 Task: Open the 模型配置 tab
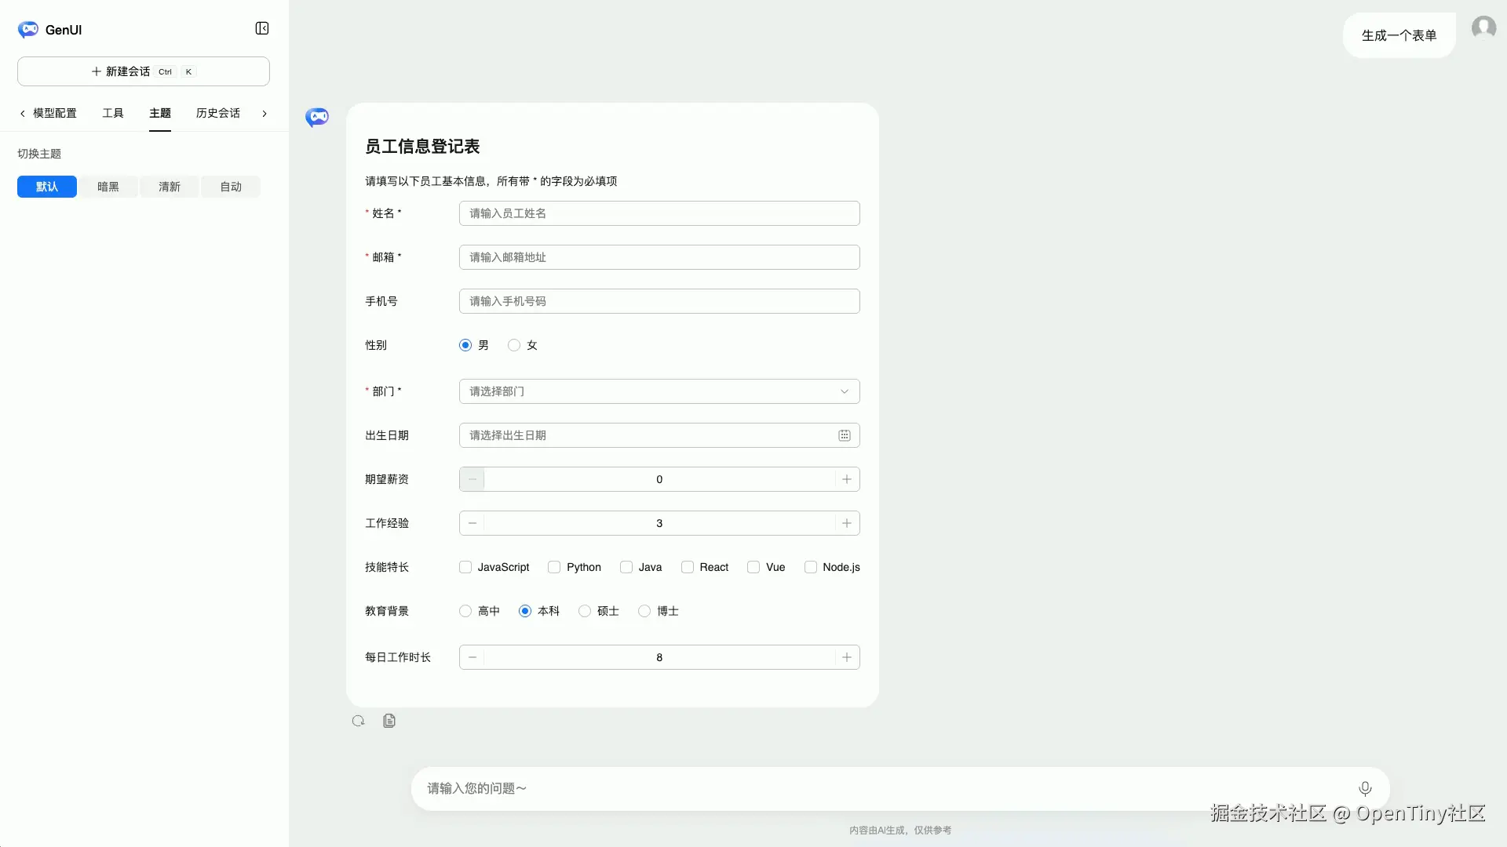click(x=55, y=113)
